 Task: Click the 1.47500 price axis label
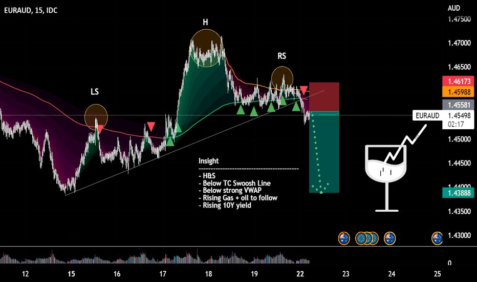pyautogui.click(x=459, y=19)
